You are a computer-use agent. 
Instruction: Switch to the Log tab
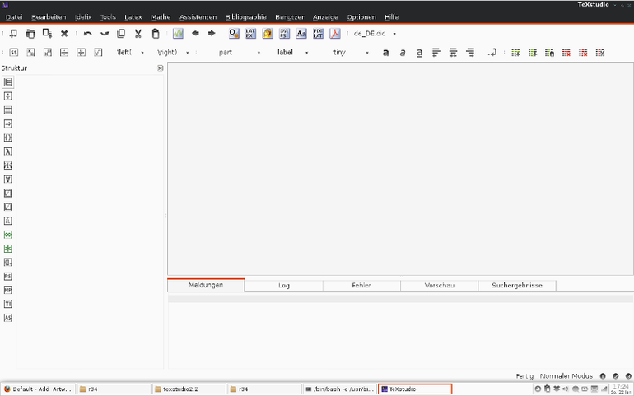284,286
